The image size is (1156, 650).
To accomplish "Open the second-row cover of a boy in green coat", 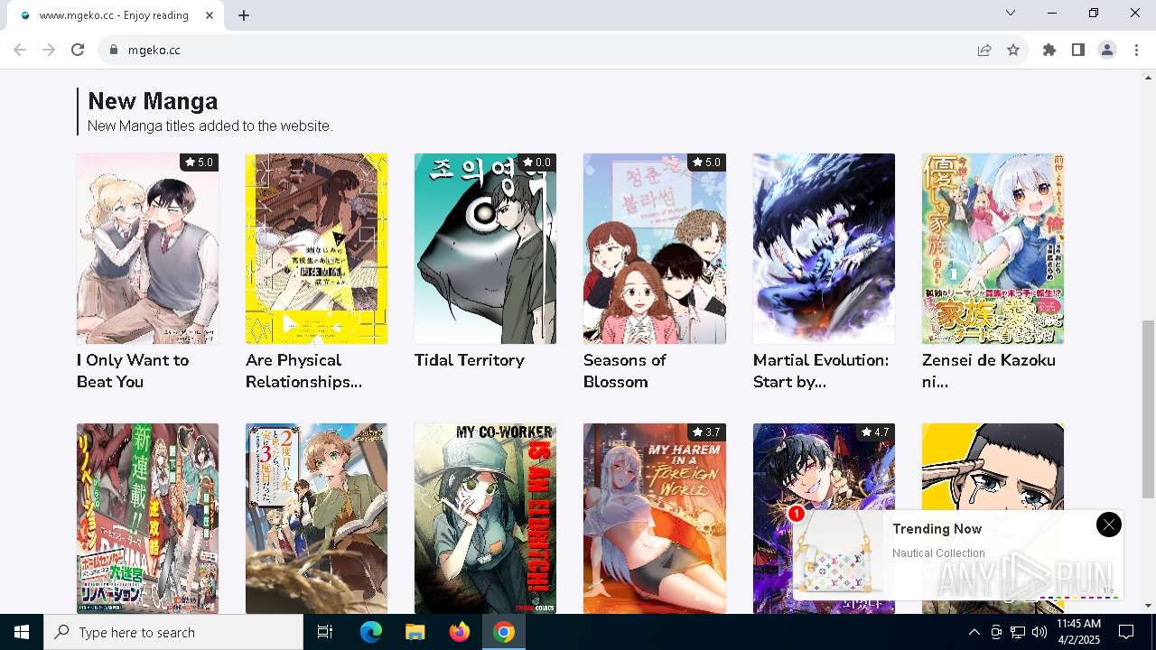I will click(316, 518).
